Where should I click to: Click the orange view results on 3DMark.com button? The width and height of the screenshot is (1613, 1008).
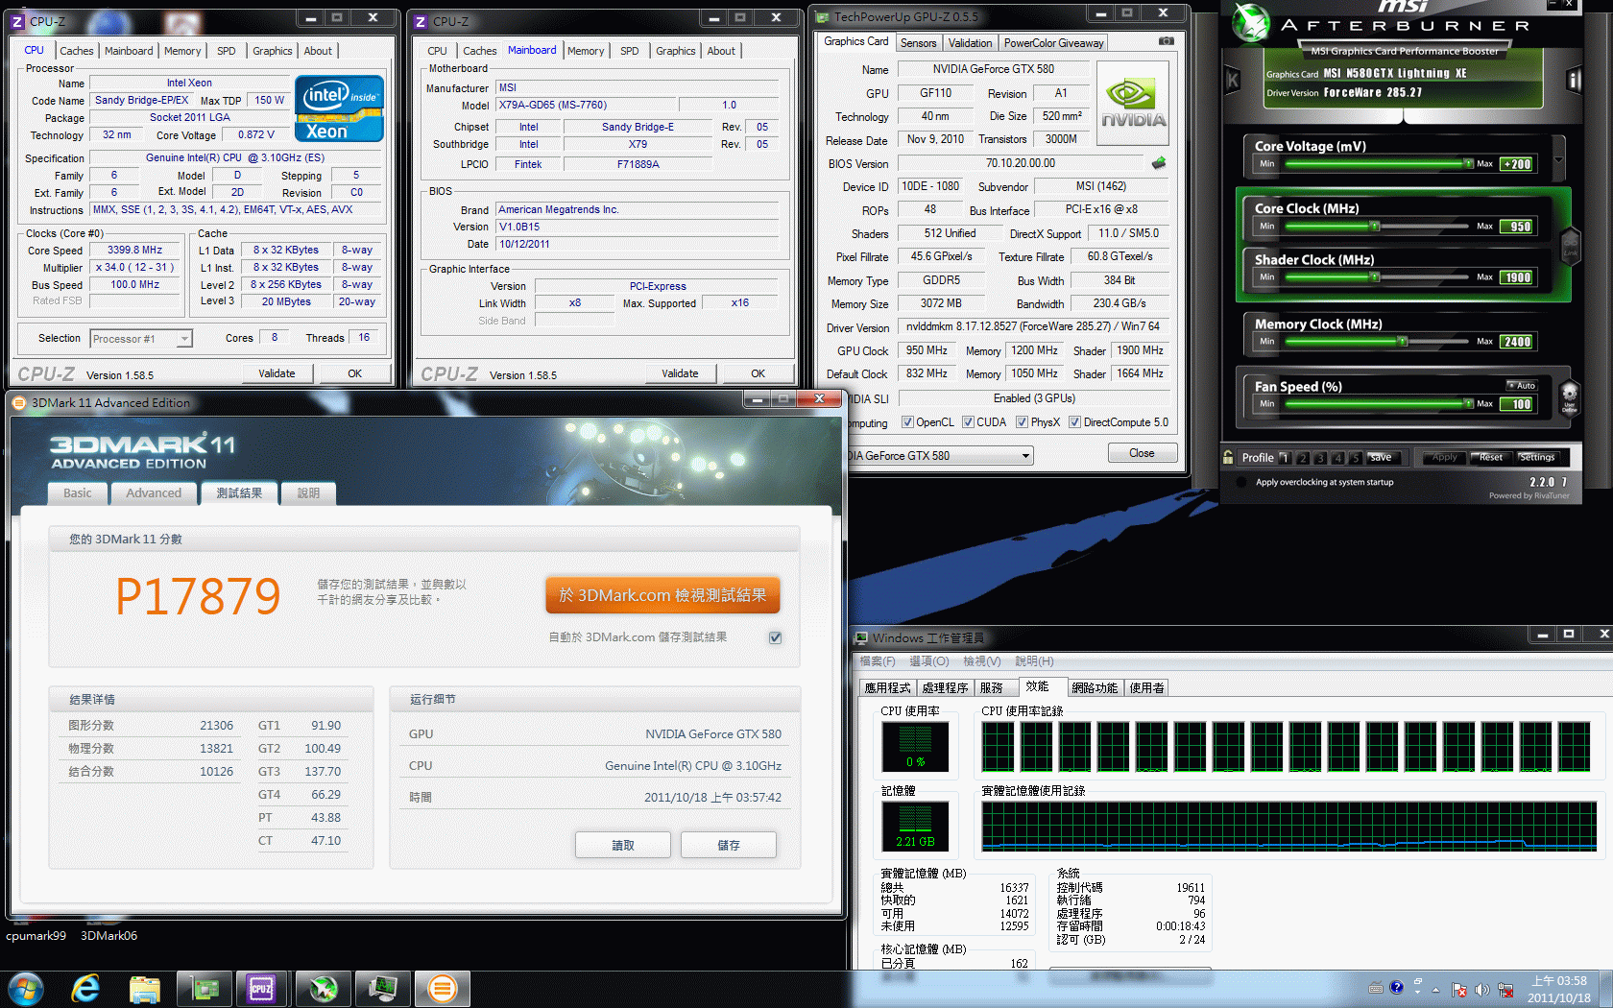point(662,595)
